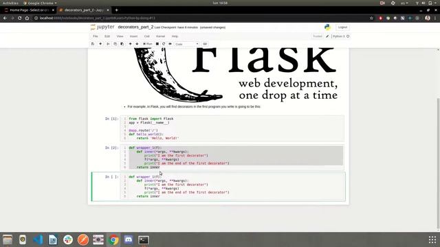Click the Python 3 kernel indicator
The image size is (440, 247).
click(x=341, y=36)
